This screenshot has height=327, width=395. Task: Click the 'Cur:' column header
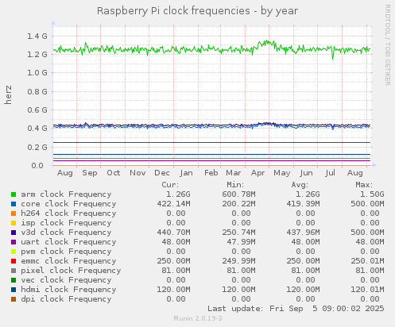click(170, 185)
